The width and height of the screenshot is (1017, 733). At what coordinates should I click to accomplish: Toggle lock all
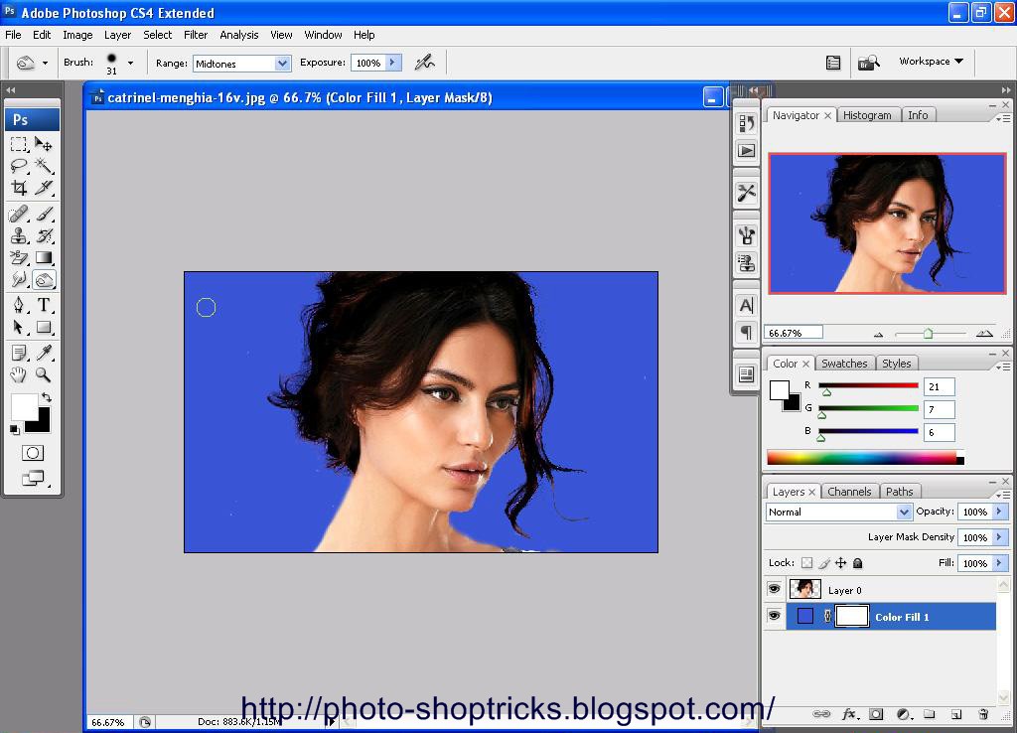click(857, 563)
